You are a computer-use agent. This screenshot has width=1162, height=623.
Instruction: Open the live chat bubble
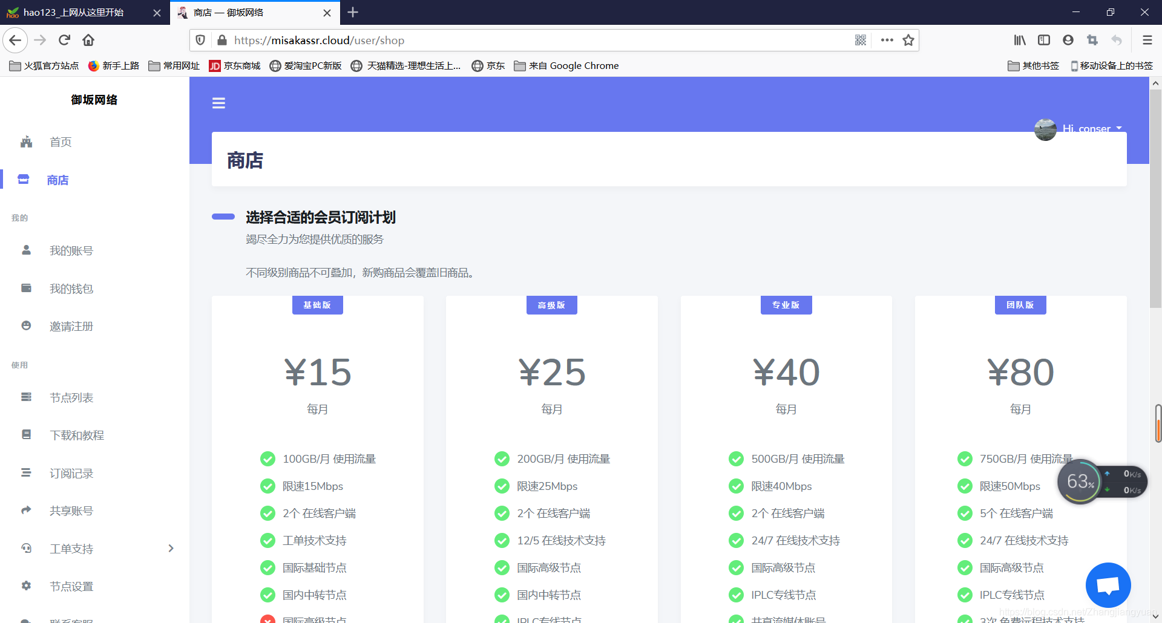tap(1108, 585)
